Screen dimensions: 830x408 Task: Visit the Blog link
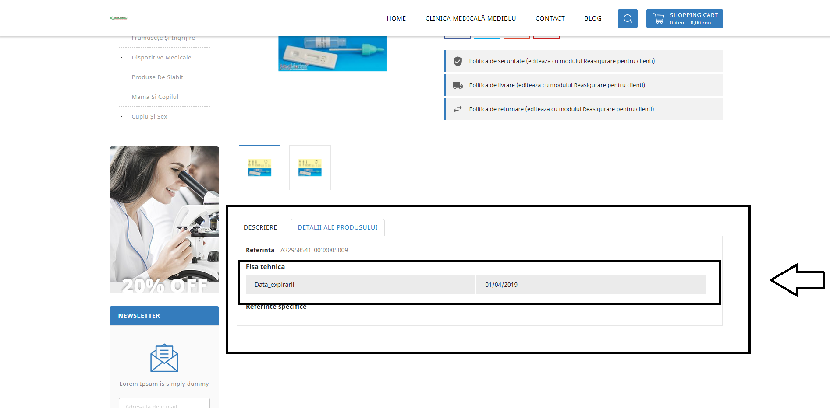pos(592,18)
